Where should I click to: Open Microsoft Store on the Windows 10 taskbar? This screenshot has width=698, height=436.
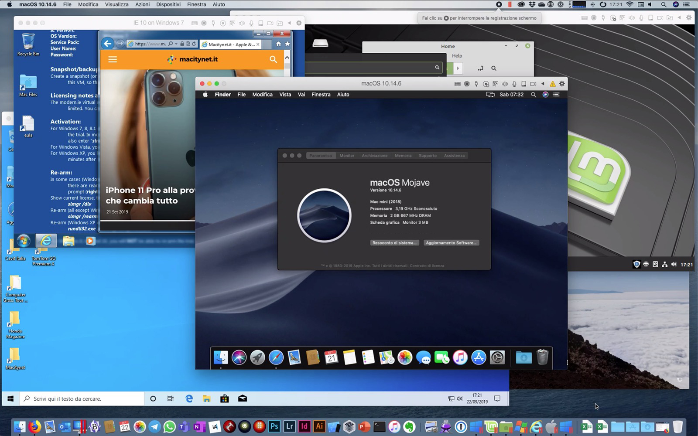224,399
